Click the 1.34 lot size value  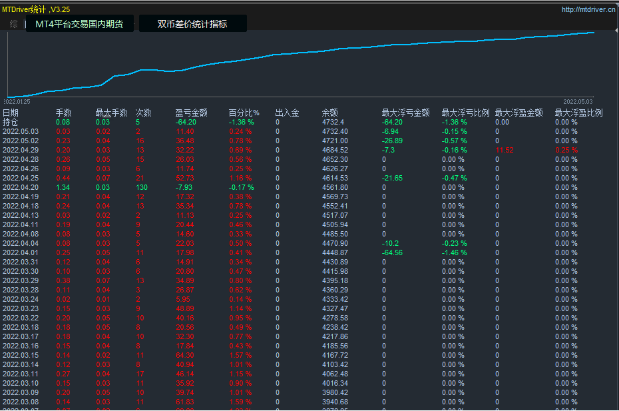(63, 187)
